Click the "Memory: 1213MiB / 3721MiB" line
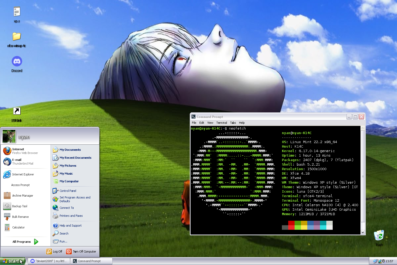 [308, 214]
